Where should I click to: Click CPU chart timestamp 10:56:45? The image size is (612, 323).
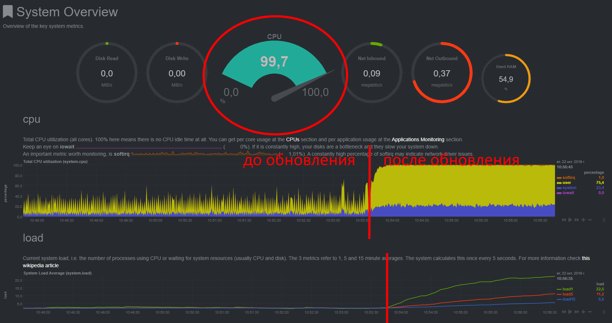(565, 167)
